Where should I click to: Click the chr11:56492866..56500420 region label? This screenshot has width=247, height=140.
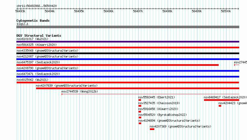pos(37,6)
